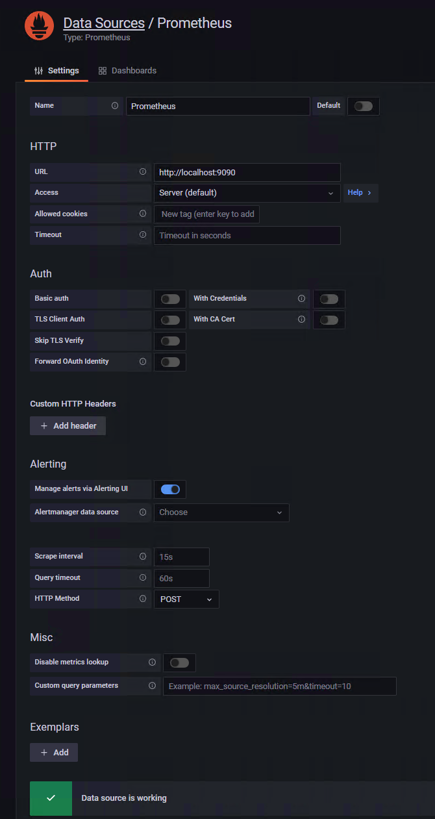The width and height of the screenshot is (435, 819).
Task: Click the Prometheus flame logo icon
Action: (x=40, y=26)
